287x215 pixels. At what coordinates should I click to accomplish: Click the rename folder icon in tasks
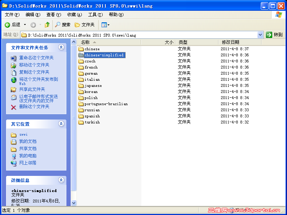[14, 58]
